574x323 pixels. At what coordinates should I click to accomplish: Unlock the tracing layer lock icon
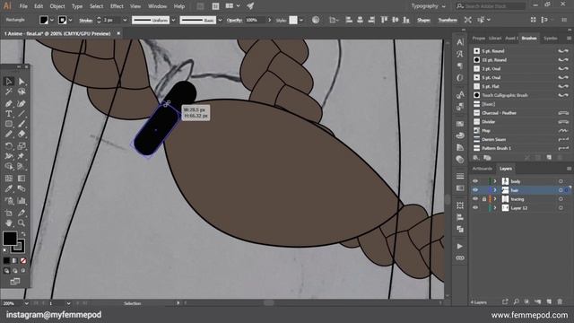coord(484,199)
